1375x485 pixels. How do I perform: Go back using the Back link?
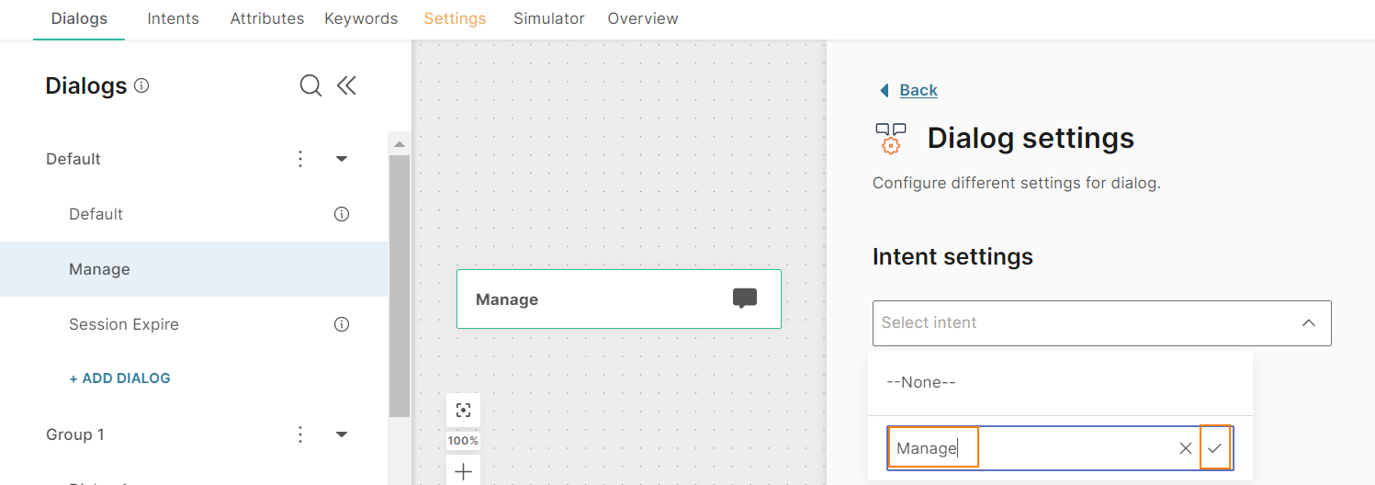point(919,90)
